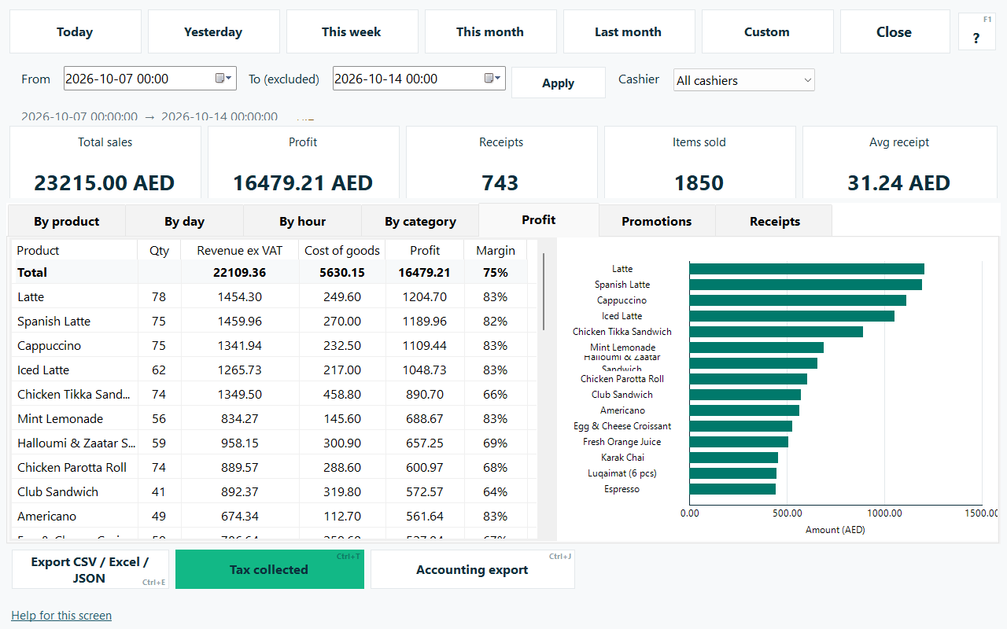The height and width of the screenshot is (629, 1007).
Task: Click the Total sales summary card
Action: click(105, 163)
